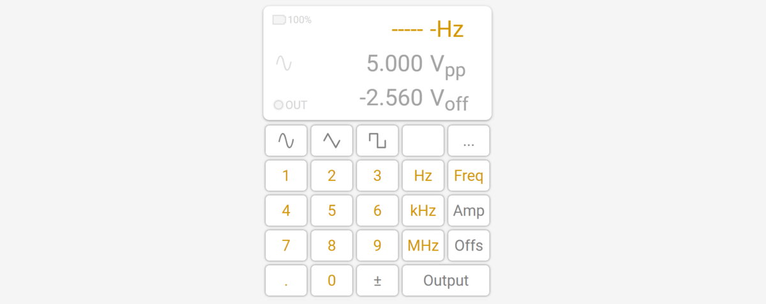Select Freq parameter mode
This screenshot has height=304, width=766.
[469, 176]
